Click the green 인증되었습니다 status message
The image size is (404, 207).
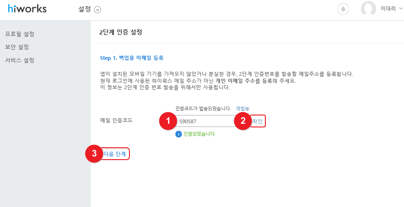point(199,134)
